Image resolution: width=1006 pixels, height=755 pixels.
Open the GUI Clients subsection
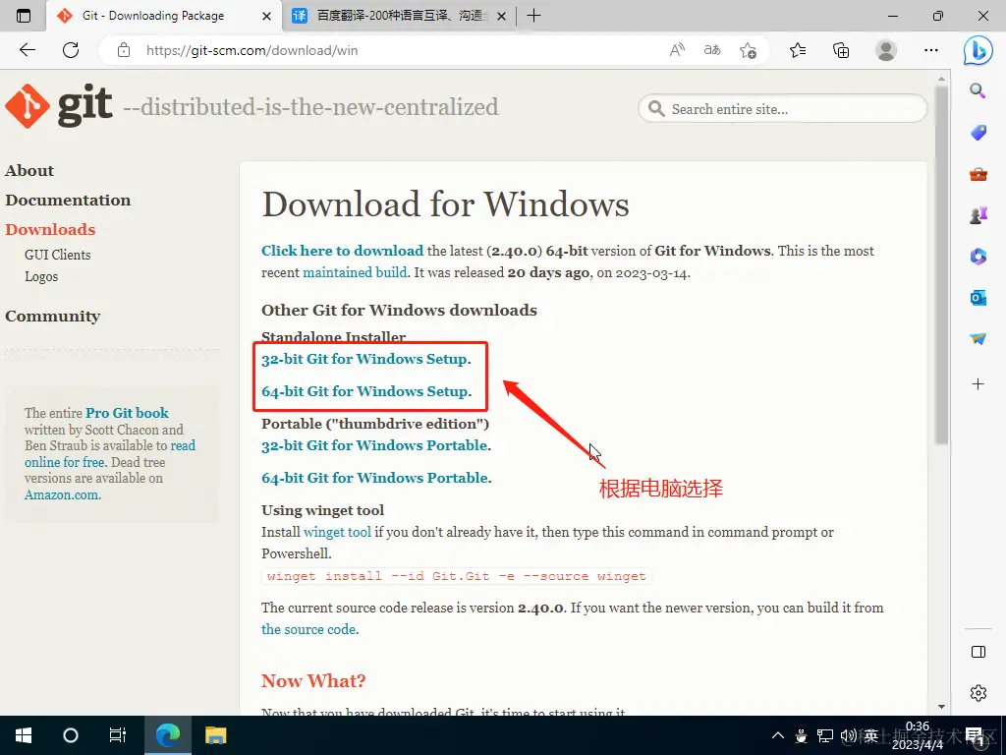(58, 255)
